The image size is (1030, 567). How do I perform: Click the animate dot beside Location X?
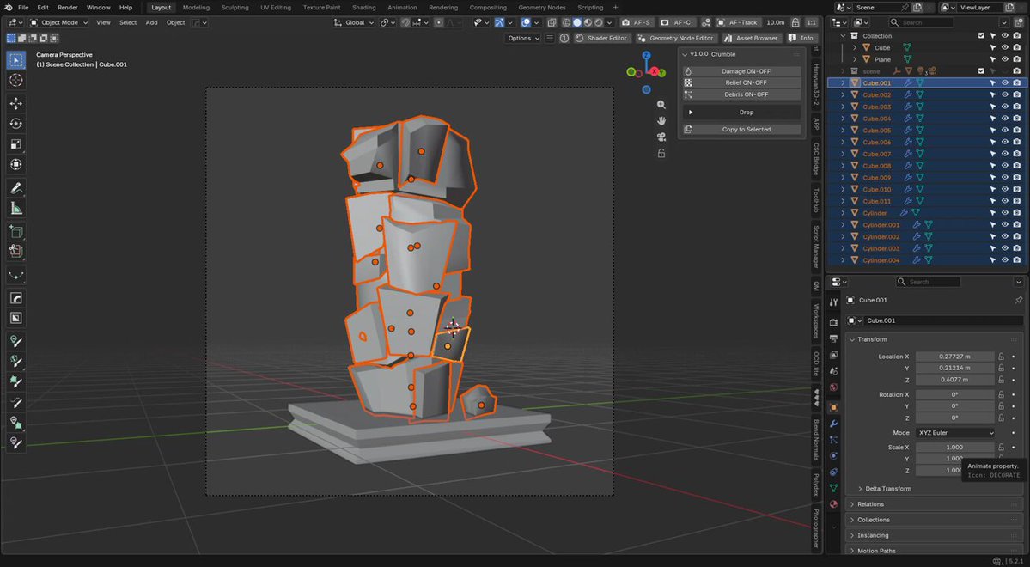[1014, 357]
